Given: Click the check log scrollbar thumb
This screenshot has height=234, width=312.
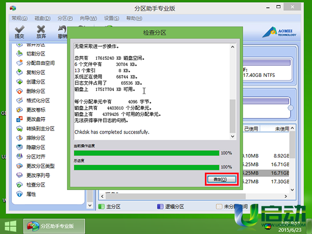Looking at the screenshot, I should [232, 116].
